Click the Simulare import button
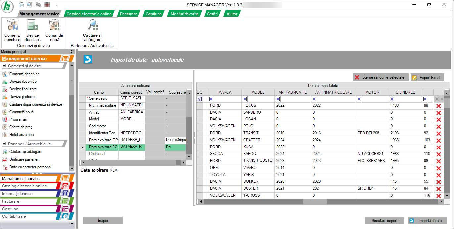Screen dimensions: 454x229 coord(385,221)
